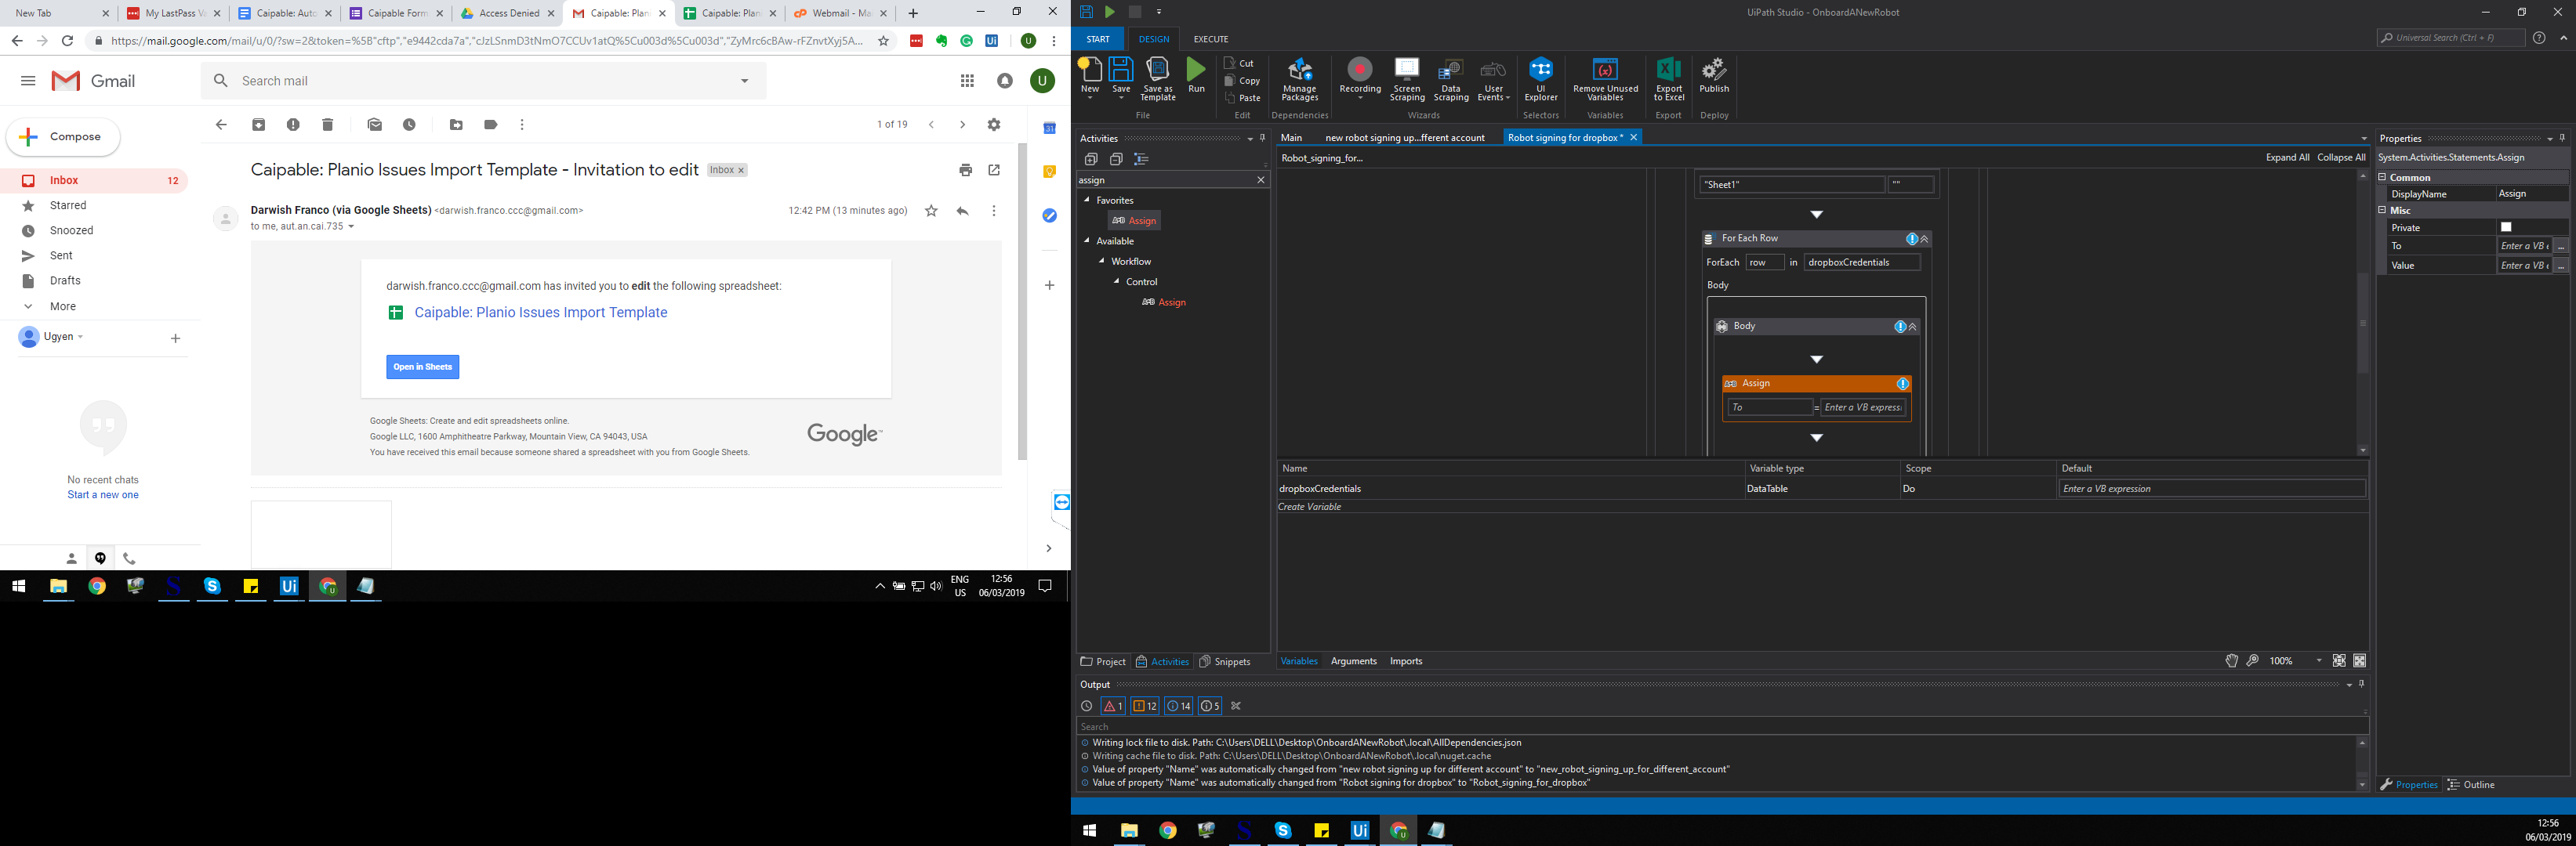Open the zoom 100% dropdown

2319,661
